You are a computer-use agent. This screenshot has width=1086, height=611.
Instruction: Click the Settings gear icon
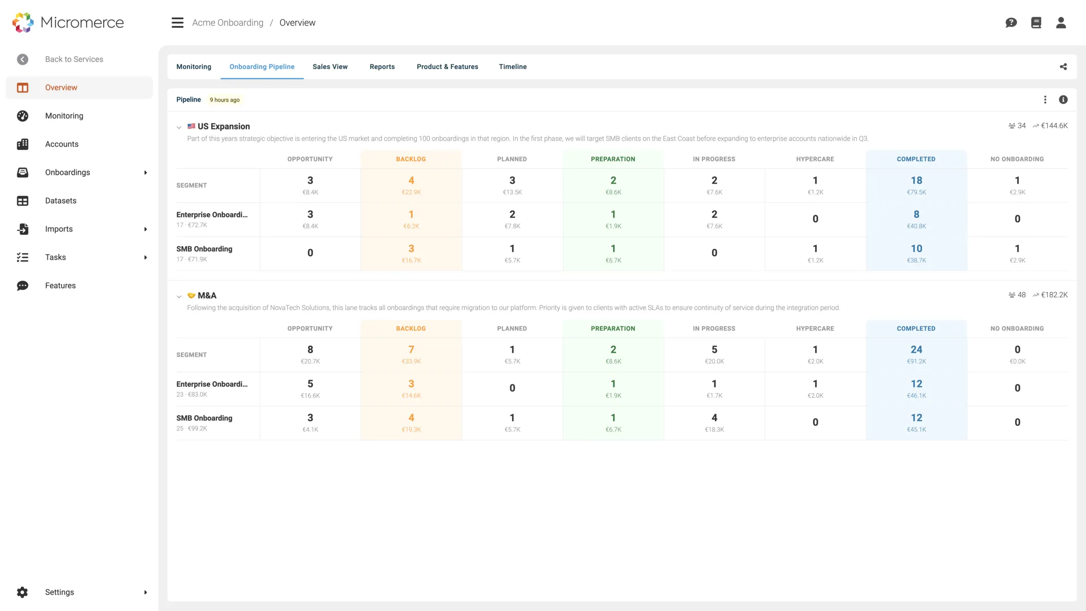23,592
